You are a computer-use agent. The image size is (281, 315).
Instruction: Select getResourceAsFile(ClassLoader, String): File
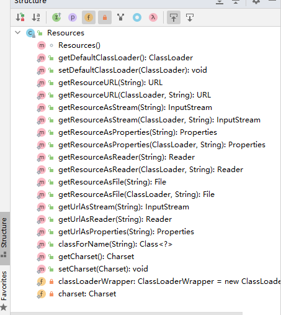136,194
